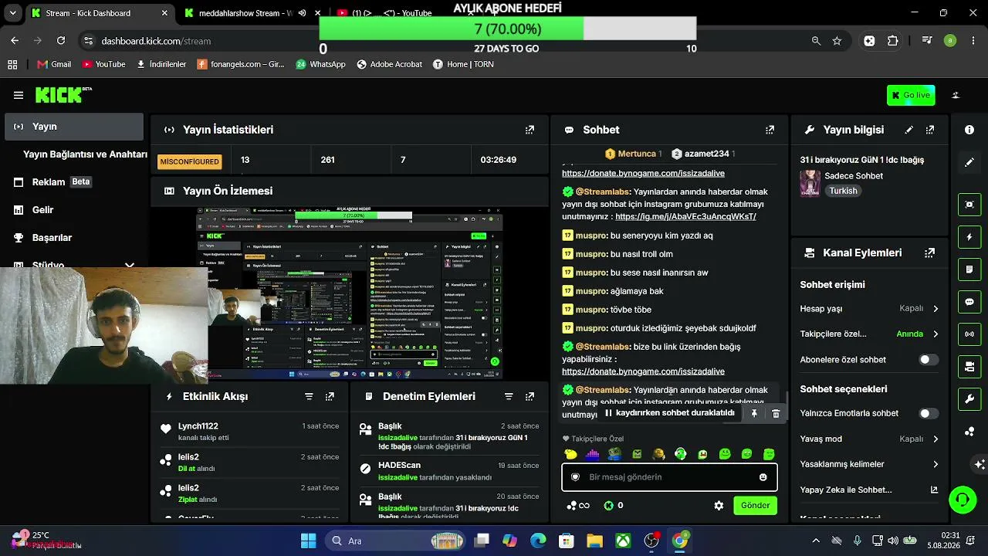Pop out the Kanal Eylemleri panel
This screenshot has width=988, height=556.
pos(930,253)
